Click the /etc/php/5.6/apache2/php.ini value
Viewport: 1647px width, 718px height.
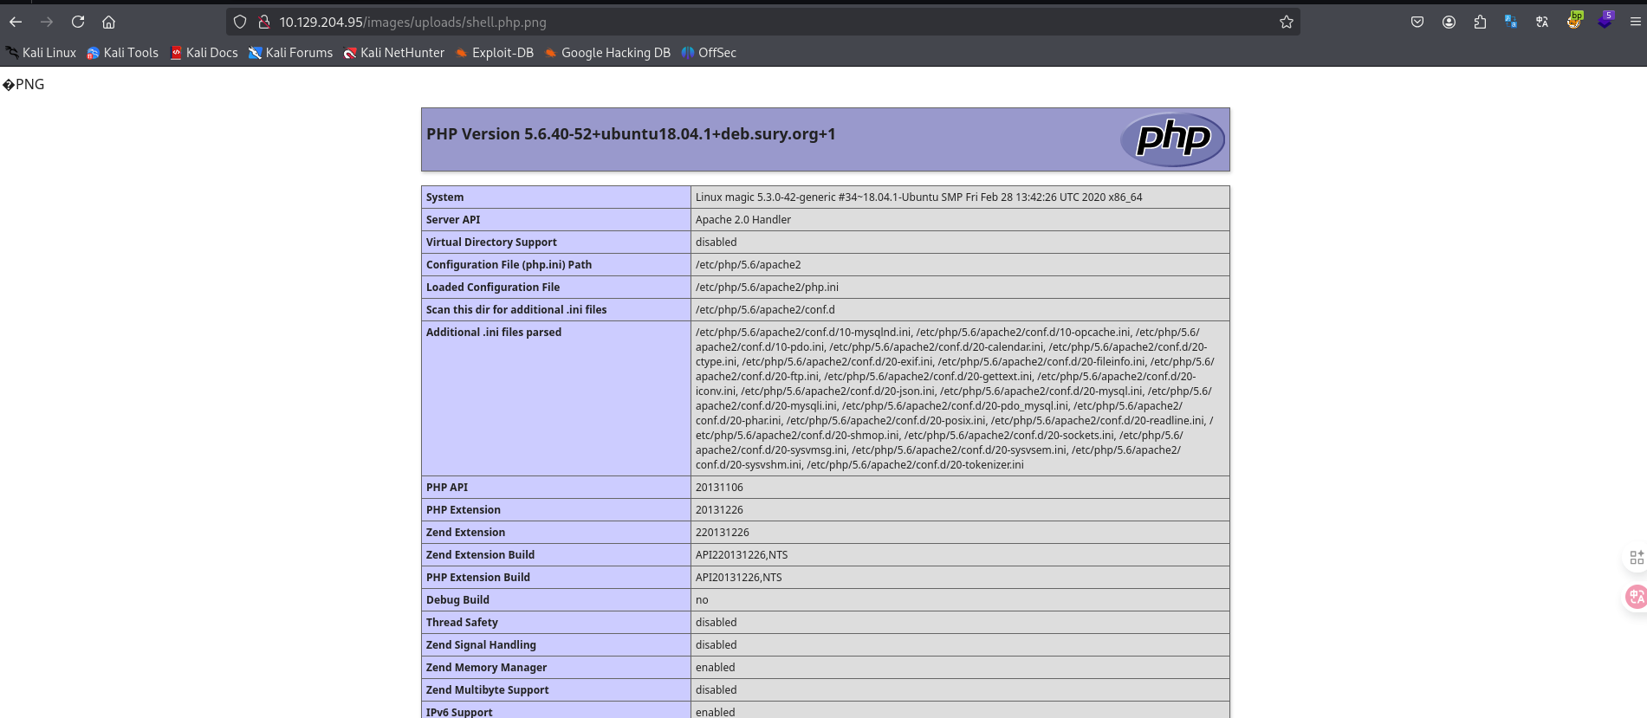[x=767, y=288]
